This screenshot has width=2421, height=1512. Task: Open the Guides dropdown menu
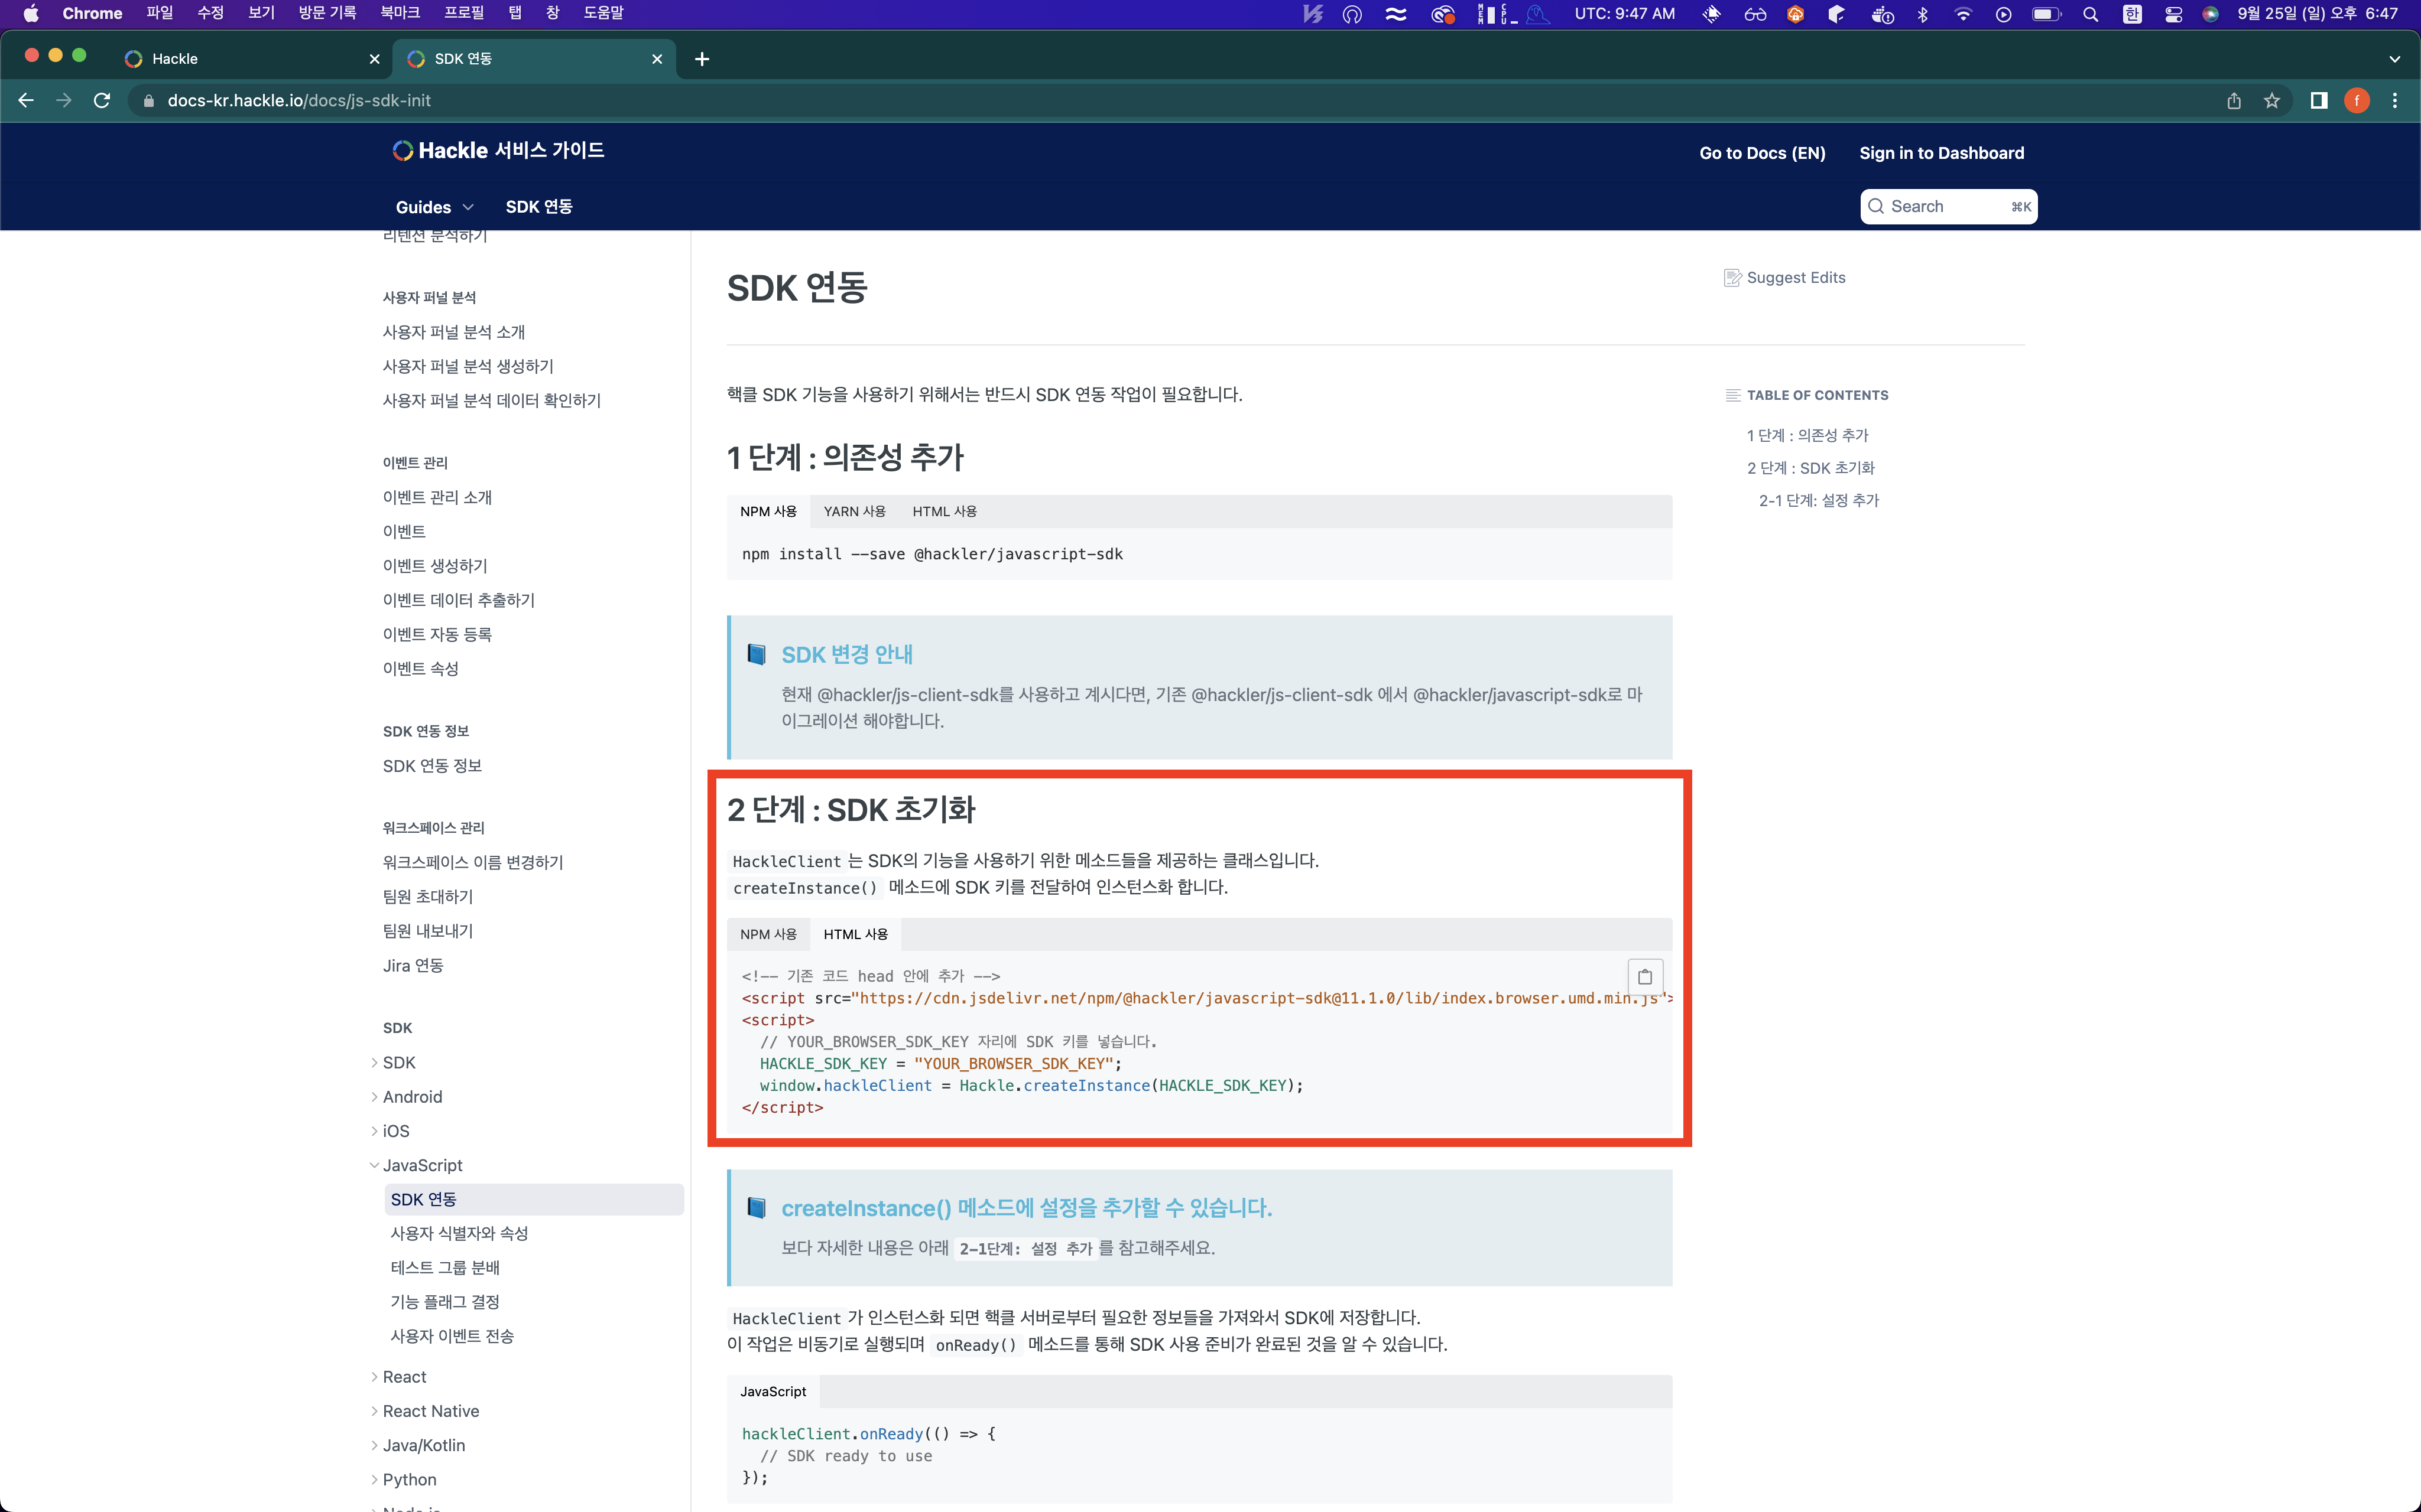(x=434, y=207)
